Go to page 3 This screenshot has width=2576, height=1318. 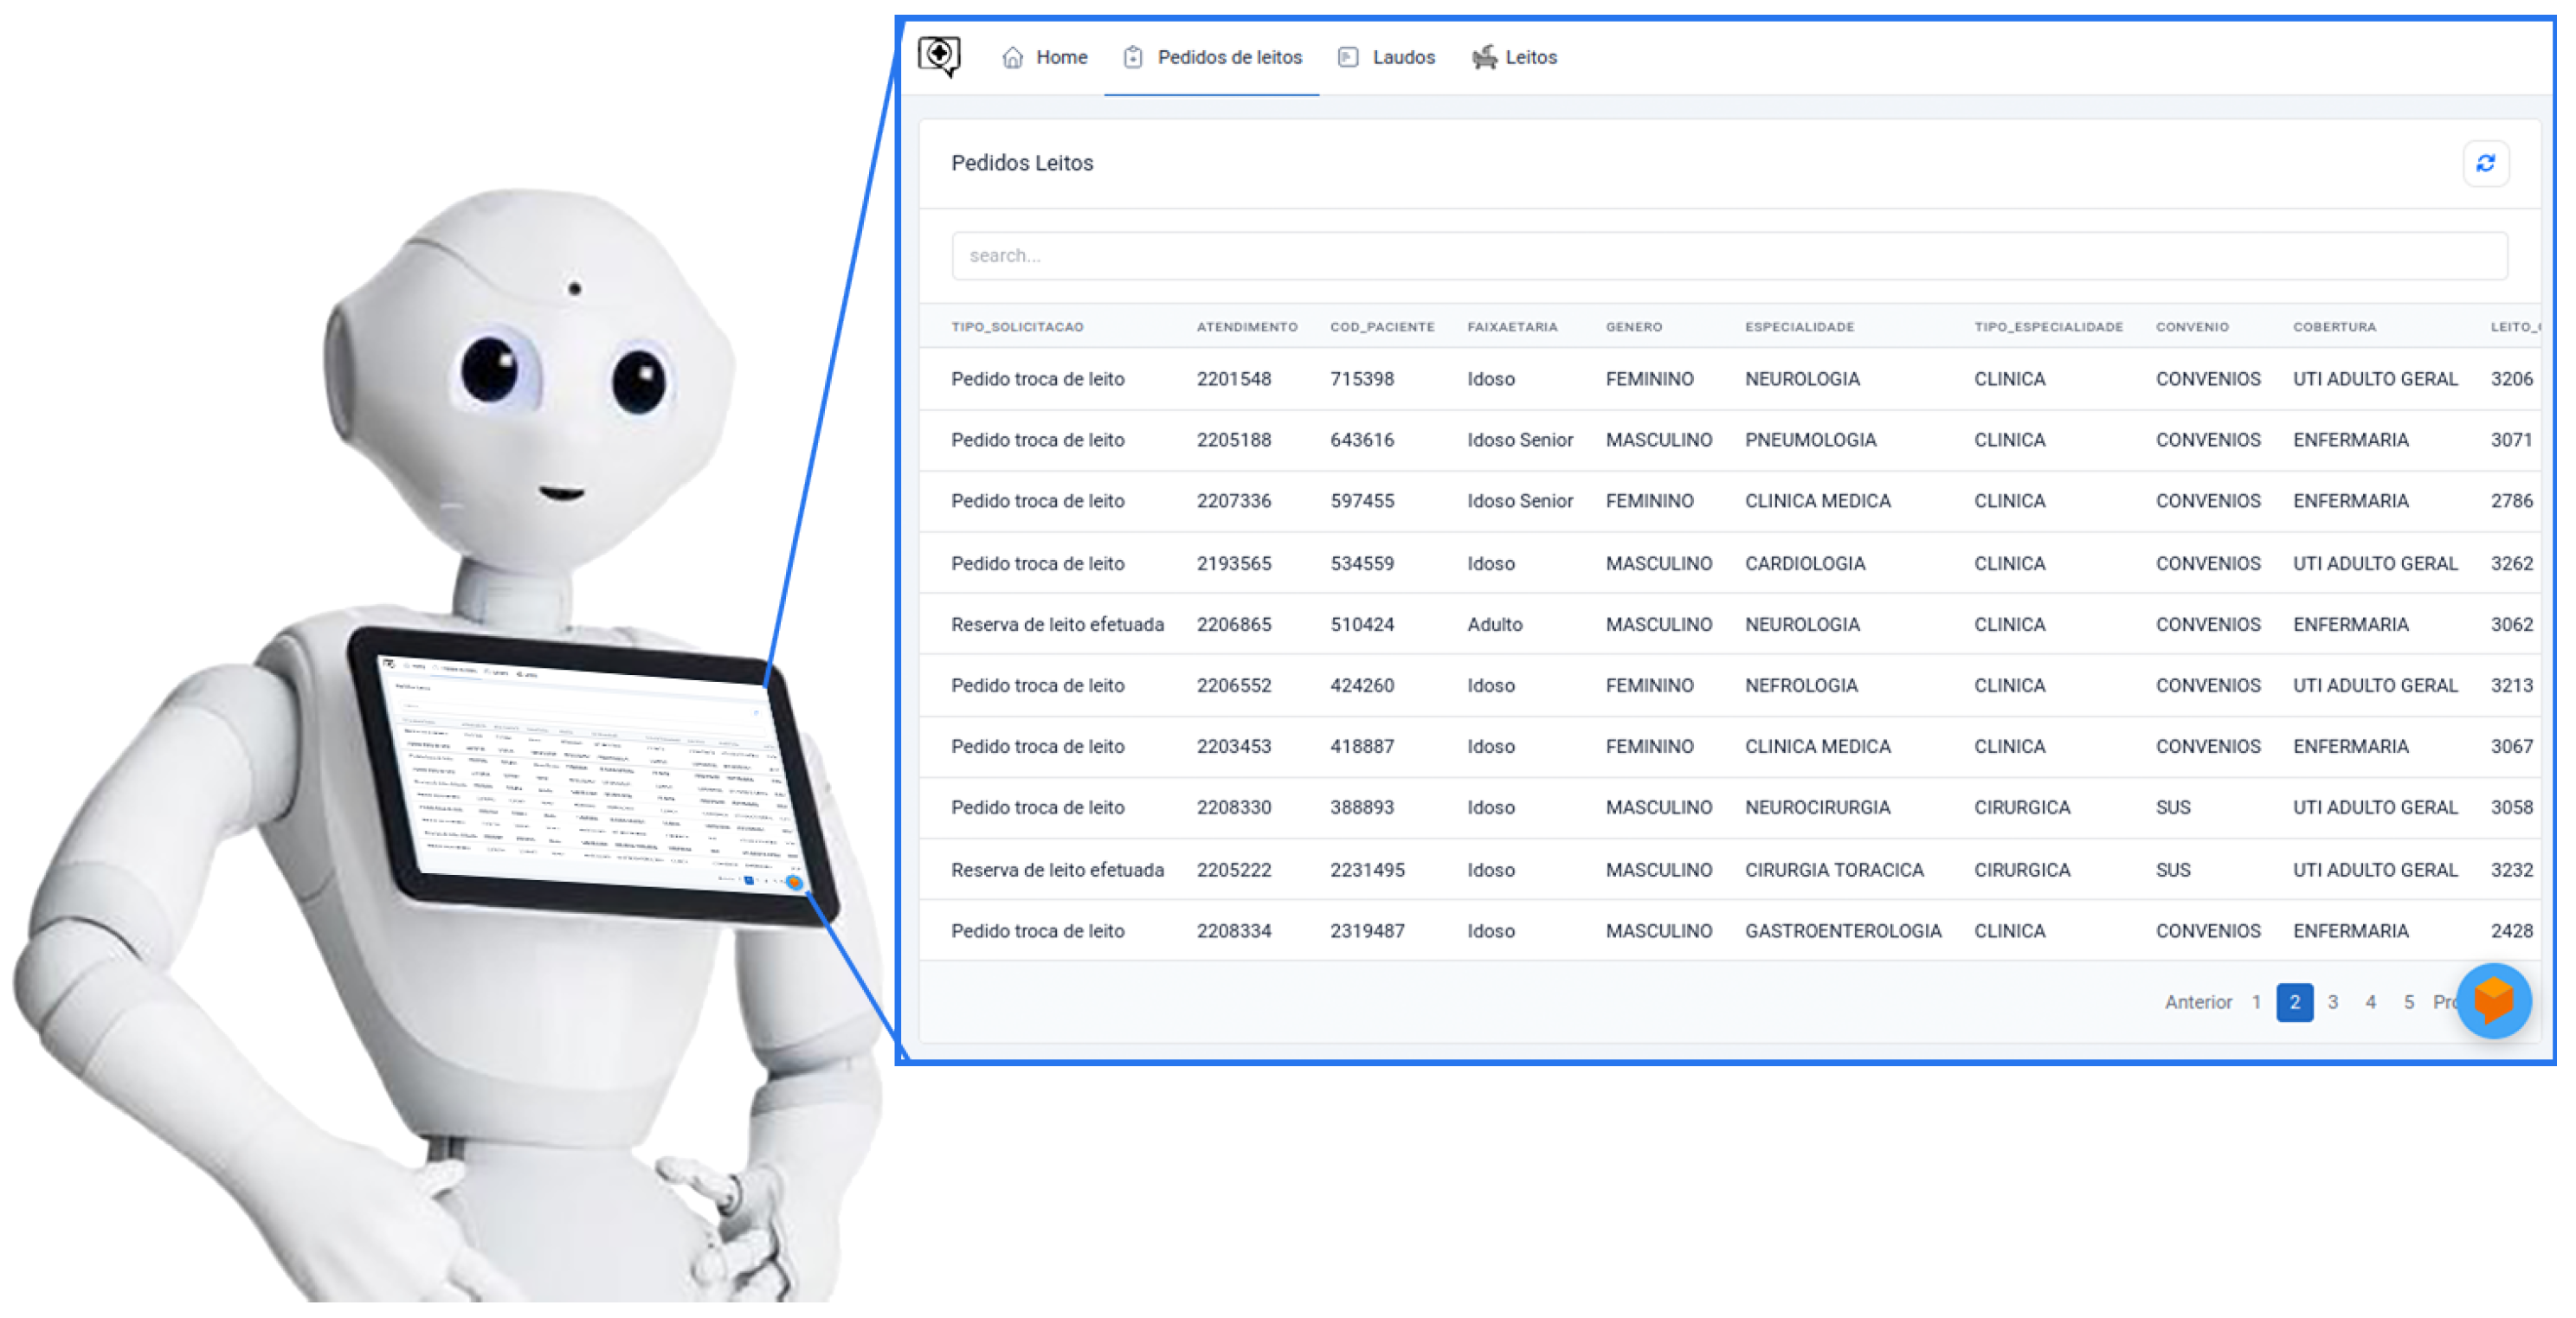pos(2332,1002)
